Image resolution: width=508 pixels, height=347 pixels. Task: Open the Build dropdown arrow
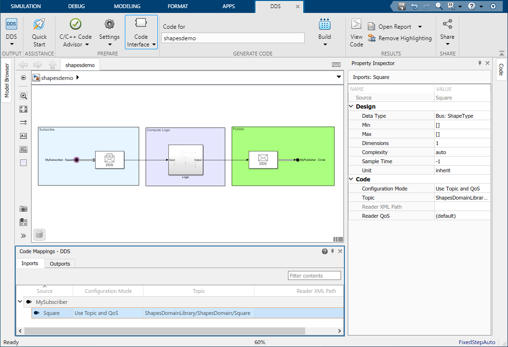tap(325, 45)
